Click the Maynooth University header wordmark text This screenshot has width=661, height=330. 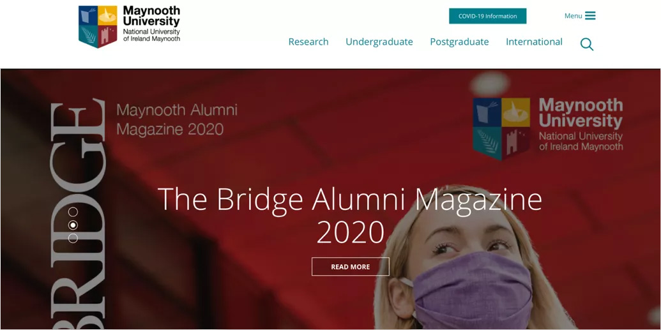151,17
